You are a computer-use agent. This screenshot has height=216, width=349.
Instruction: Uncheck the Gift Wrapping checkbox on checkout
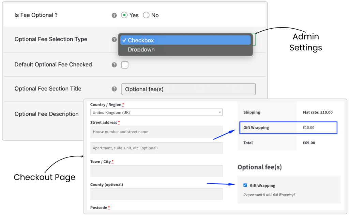[x=245, y=185]
